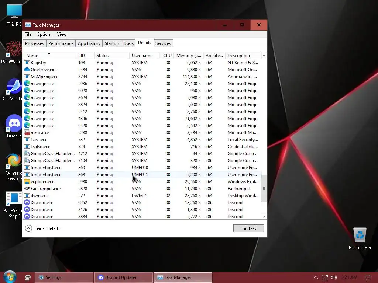
Task: Switch to the Processes tab
Action: click(34, 43)
